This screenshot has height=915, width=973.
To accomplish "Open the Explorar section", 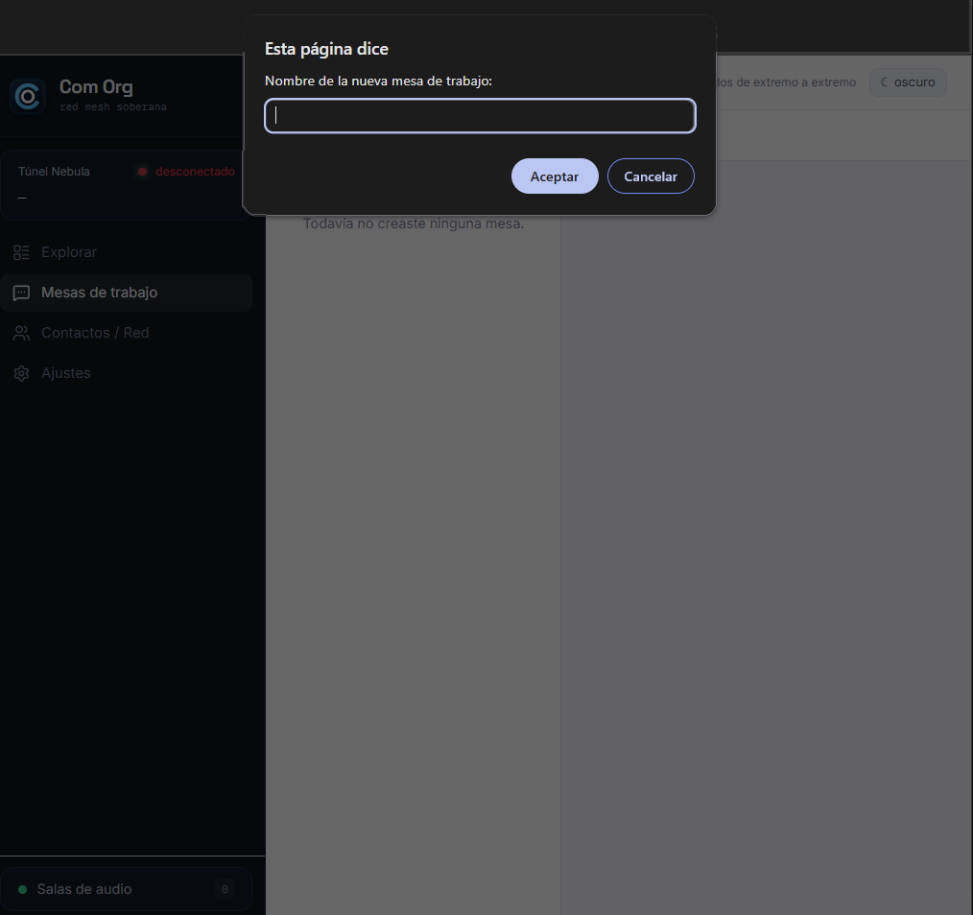I will pyautogui.click(x=127, y=252).
